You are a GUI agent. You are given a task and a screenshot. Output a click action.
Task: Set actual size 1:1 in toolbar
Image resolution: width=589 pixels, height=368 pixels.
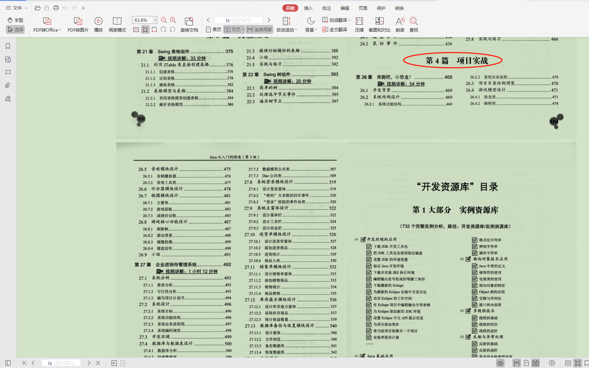(136, 29)
